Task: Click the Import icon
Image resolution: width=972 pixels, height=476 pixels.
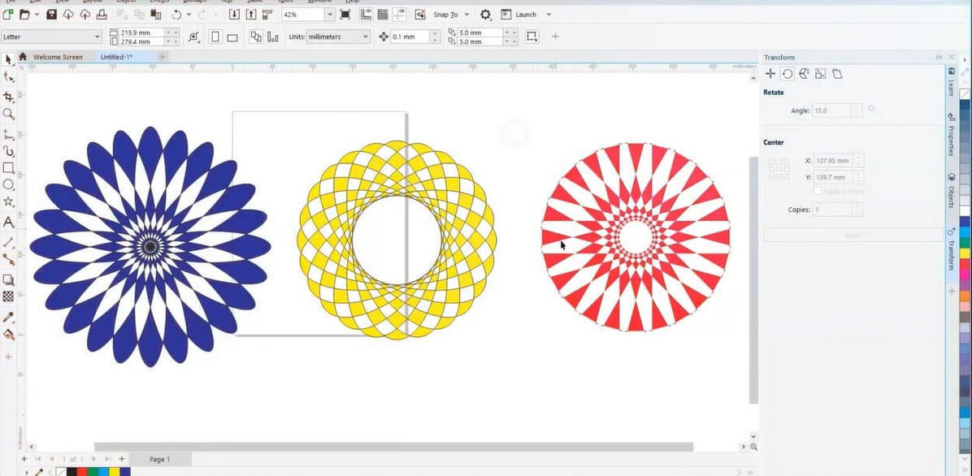Action: (234, 15)
